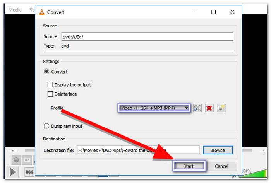Click the Source path field
The height and width of the screenshot is (183, 271).
[x=147, y=37]
